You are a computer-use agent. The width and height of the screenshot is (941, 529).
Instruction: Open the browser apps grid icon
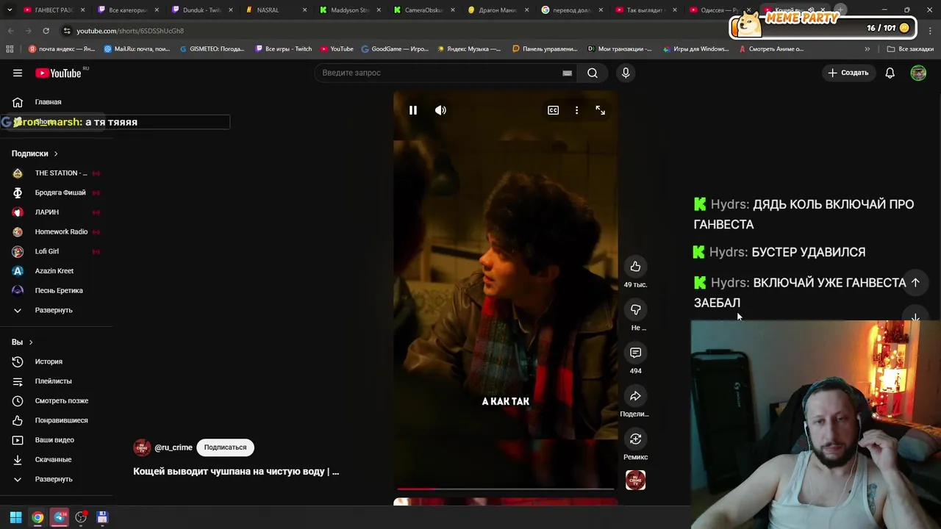(x=10, y=49)
